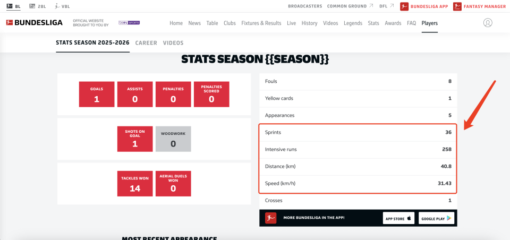Click the App Store download badge

click(398, 218)
